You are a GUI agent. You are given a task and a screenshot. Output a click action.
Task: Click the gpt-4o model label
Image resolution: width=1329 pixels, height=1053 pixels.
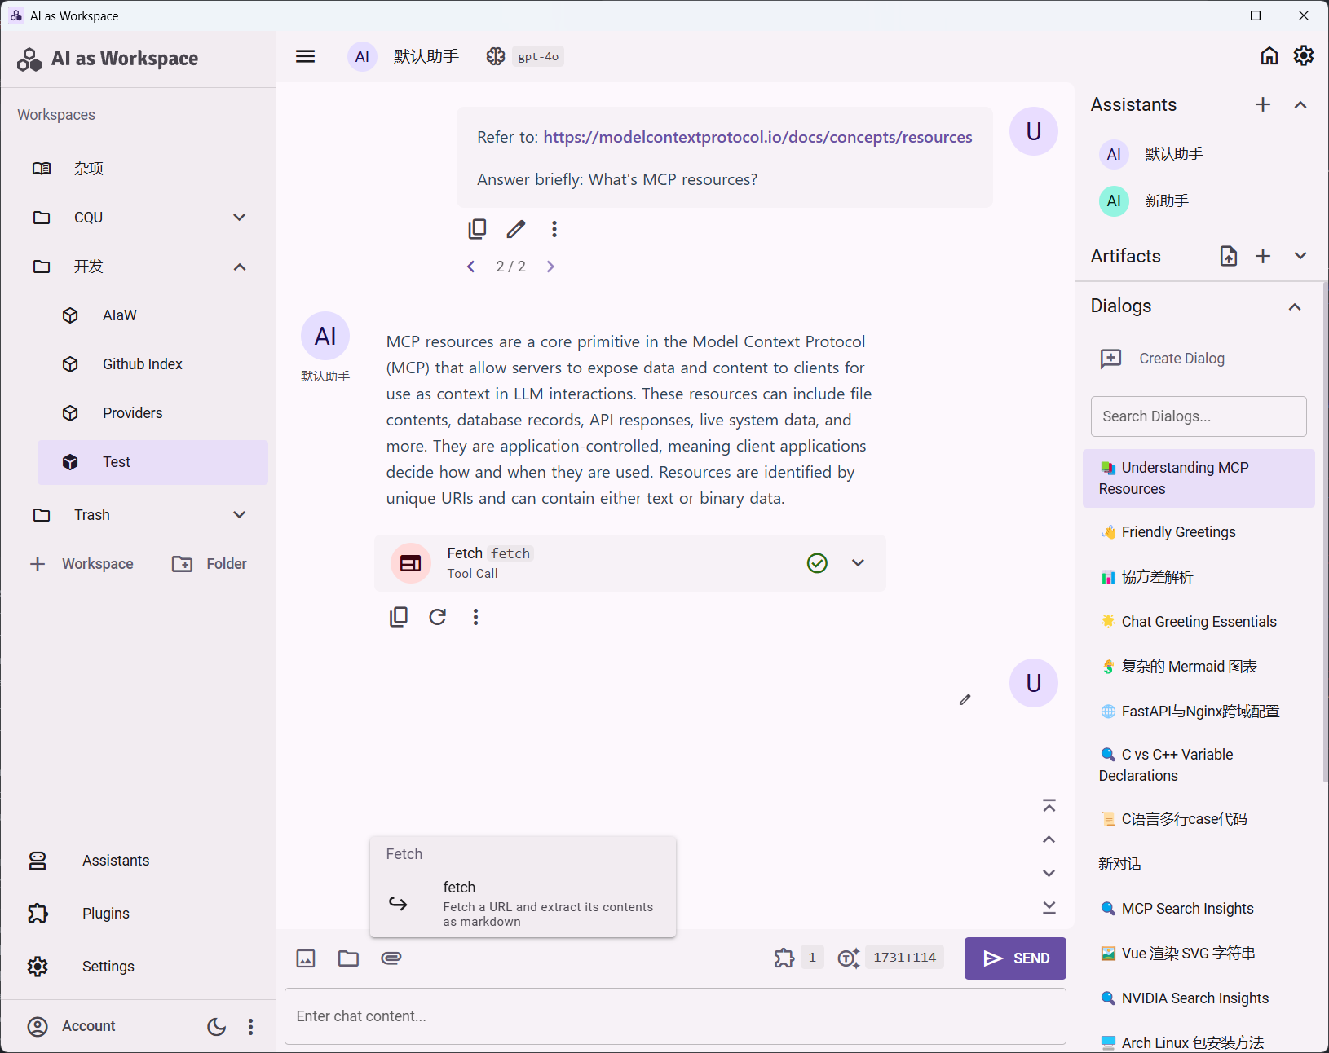(x=538, y=56)
